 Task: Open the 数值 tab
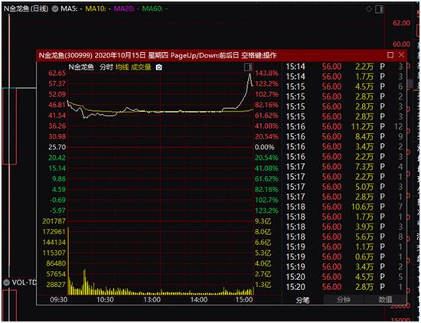point(385,299)
